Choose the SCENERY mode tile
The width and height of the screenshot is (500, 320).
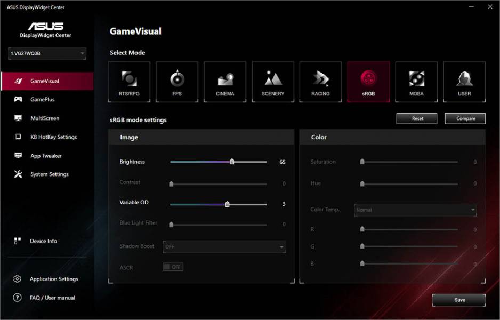[x=272, y=82]
